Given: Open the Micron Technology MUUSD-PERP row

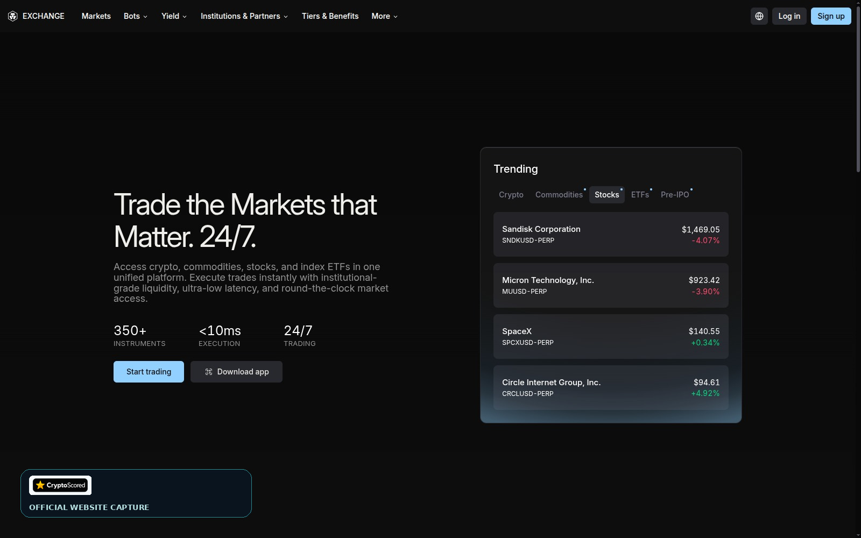Looking at the screenshot, I should [x=611, y=286].
